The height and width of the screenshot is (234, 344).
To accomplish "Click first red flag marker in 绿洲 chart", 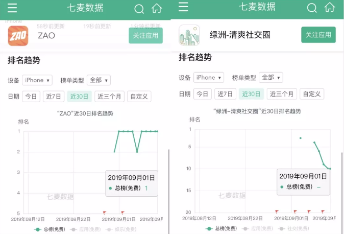I will [277, 212].
